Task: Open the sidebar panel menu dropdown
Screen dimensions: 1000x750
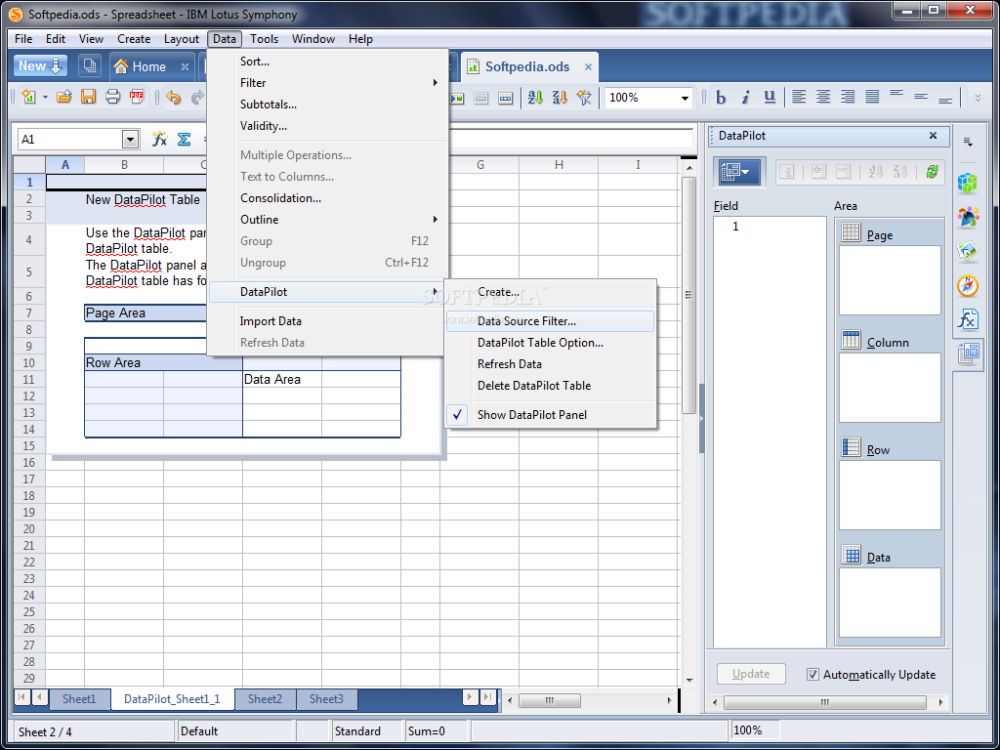Action: 968,143
